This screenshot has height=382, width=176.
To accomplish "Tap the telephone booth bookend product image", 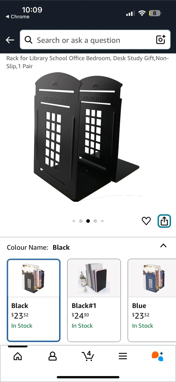I will coord(87,137).
